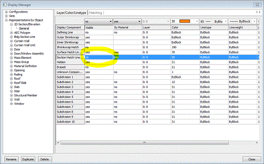
Task: Expand the Sets tree node
Action: [x=7, y=16]
